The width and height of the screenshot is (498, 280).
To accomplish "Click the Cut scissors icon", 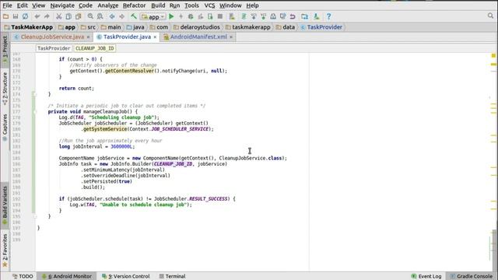I will point(59,16).
